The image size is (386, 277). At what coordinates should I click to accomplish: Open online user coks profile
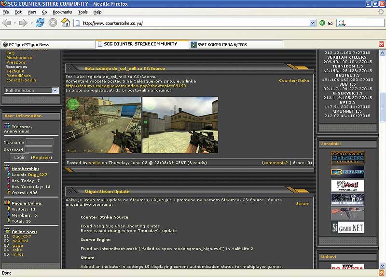[x=17, y=250]
